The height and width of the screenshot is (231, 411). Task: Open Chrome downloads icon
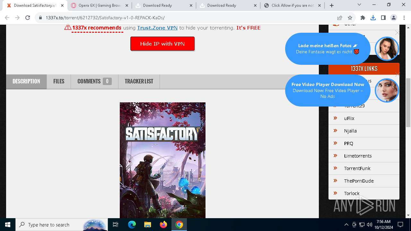(x=373, y=18)
